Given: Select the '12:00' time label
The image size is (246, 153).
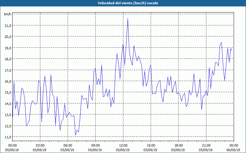Looking at the screenshot, I should coord(123,146).
